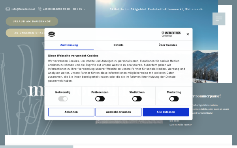
Task: Click the Urlaub am Bauernhof button
Action: 32,21
